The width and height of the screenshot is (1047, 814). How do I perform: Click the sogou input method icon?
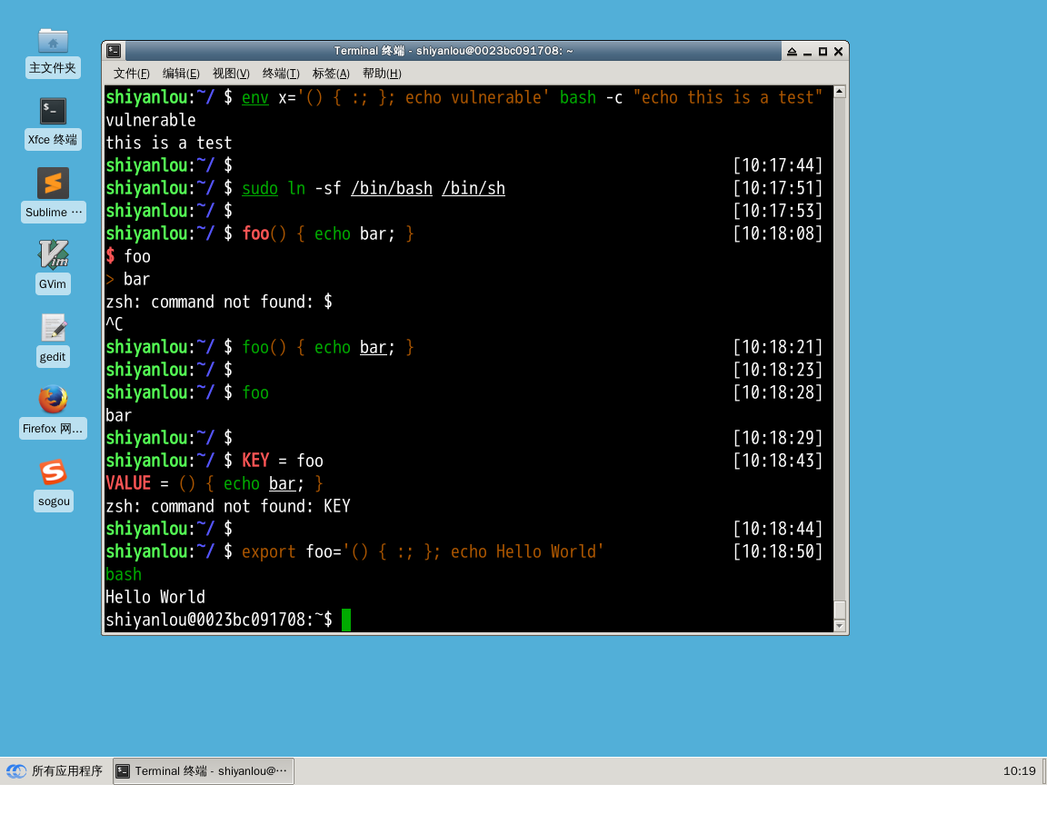(x=53, y=472)
